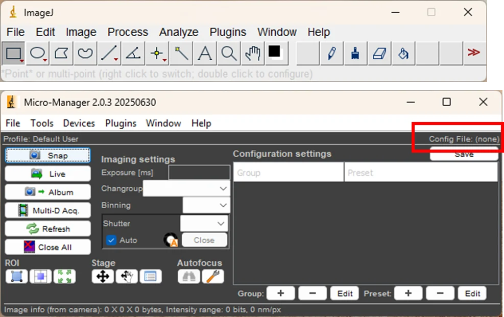Open the Stage control arrows icon

pos(103,276)
